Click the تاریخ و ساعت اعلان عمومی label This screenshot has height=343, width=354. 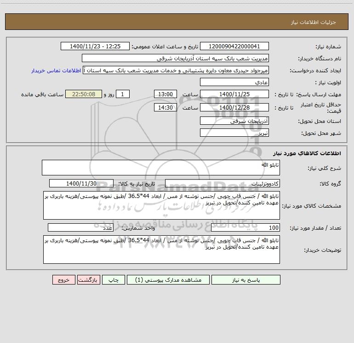point(165,47)
